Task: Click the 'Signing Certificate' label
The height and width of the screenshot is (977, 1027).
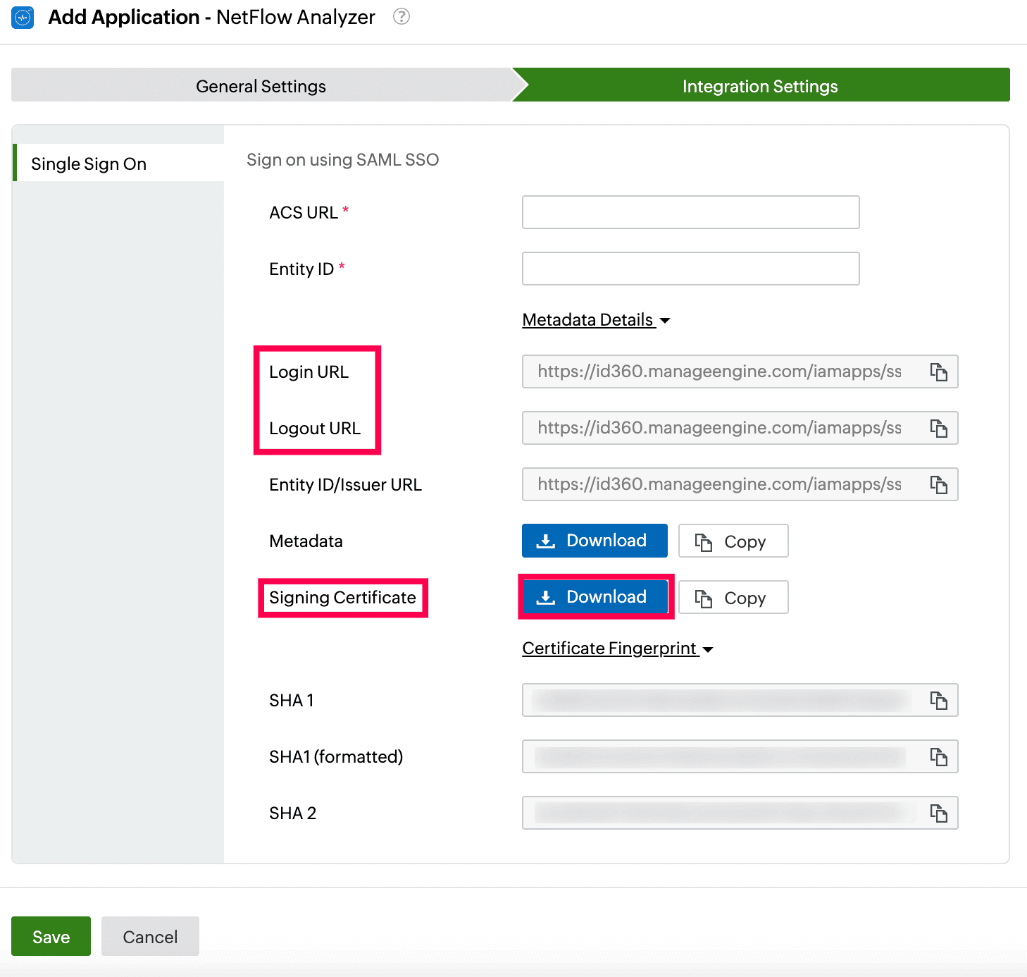Action: [x=342, y=598]
